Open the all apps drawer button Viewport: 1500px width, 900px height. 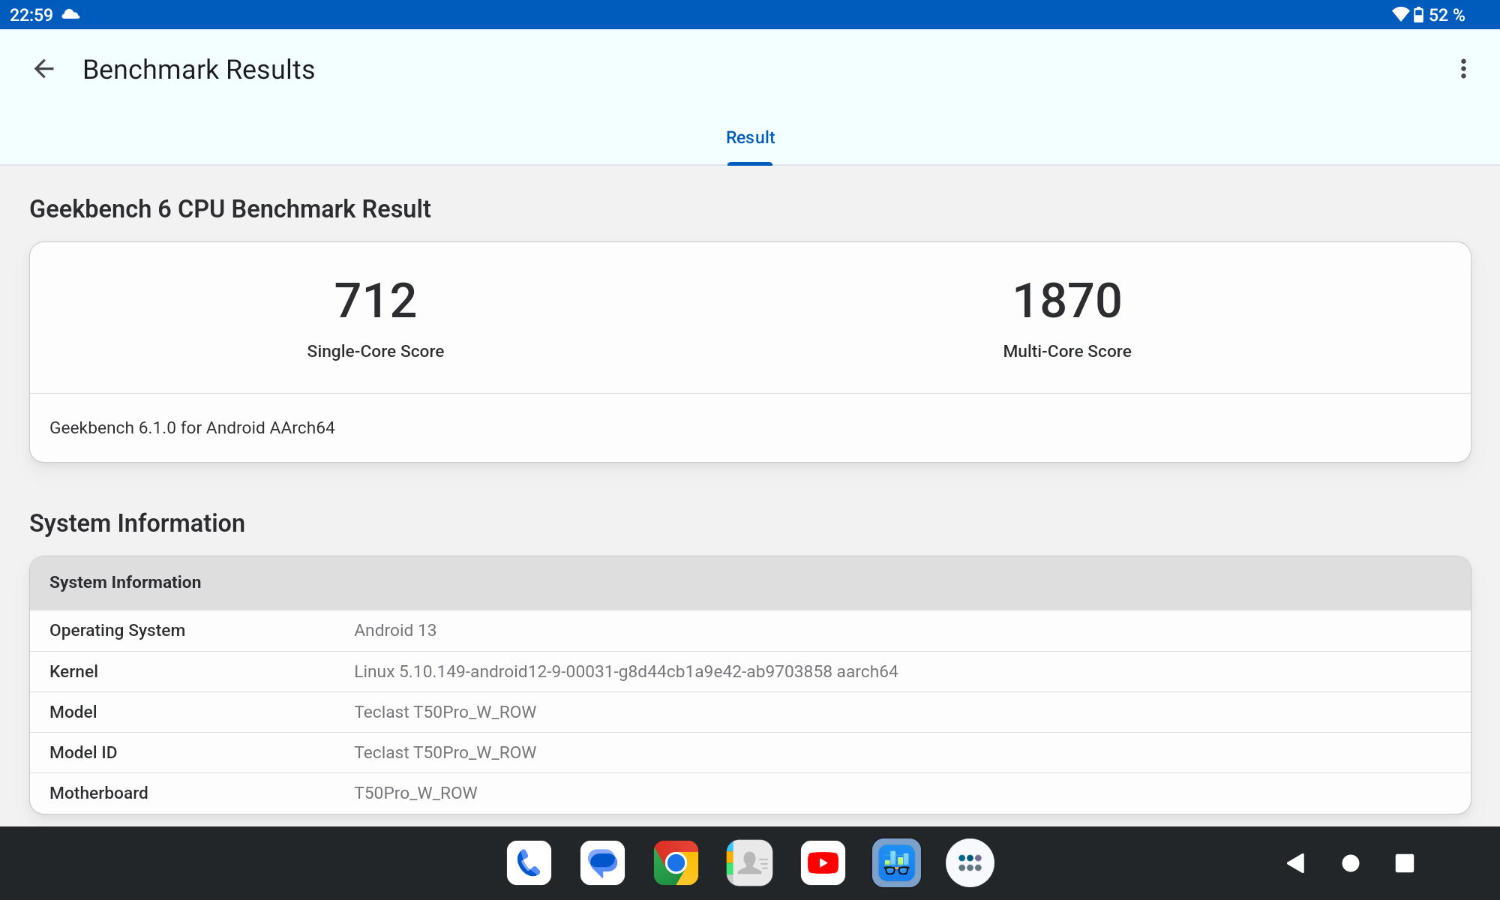pyautogui.click(x=970, y=863)
